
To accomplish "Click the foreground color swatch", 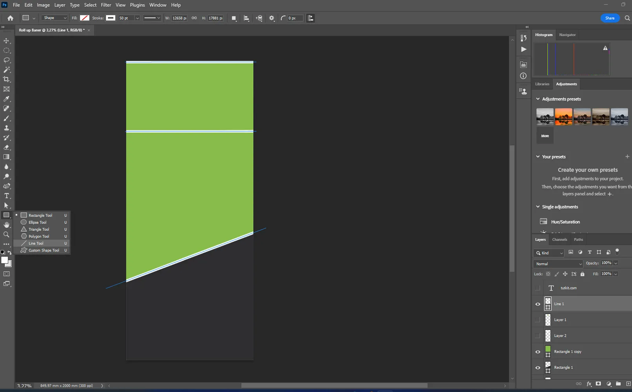I will 5,260.
